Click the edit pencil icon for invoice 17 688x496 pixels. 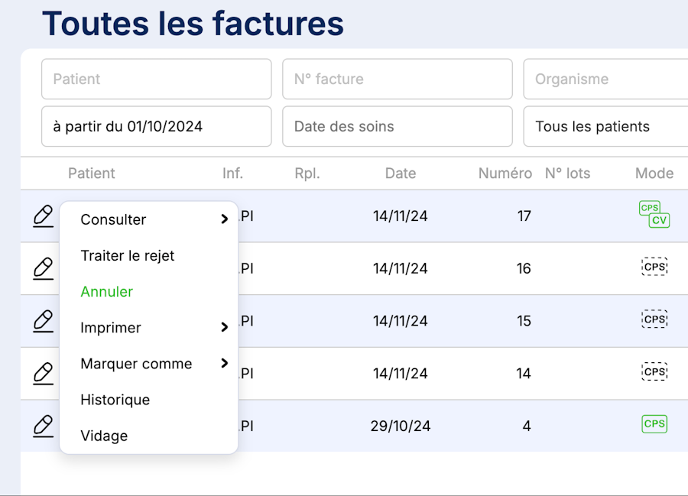click(x=44, y=216)
